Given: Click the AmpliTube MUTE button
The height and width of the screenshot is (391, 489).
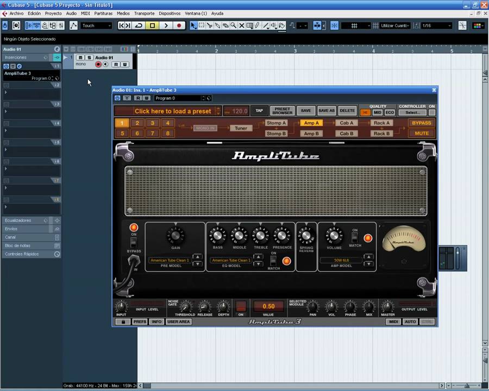Looking at the screenshot, I should coord(421,134).
